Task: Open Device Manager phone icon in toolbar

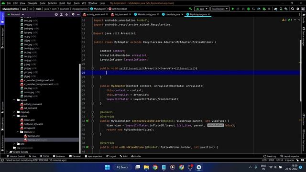Action: pyautogui.click(x=281, y=9)
